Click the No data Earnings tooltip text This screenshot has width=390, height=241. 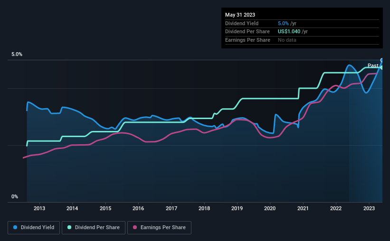(x=287, y=40)
